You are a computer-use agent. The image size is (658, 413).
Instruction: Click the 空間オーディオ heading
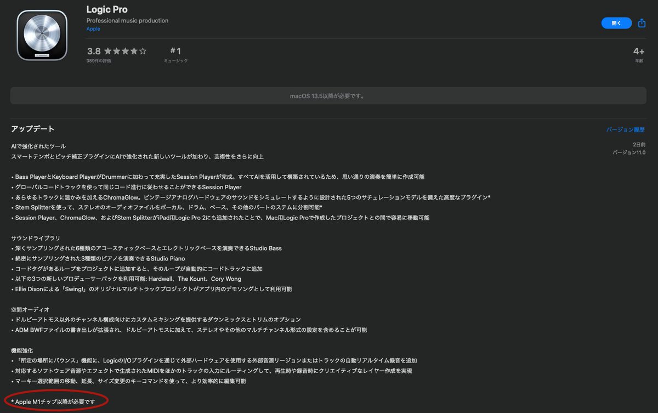[x=30, y=309]
